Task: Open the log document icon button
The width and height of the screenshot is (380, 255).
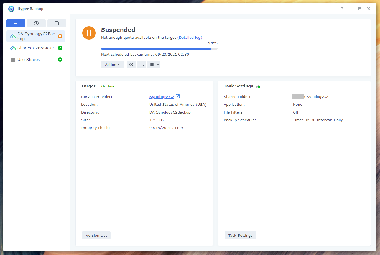Action: tap(57, 23)
